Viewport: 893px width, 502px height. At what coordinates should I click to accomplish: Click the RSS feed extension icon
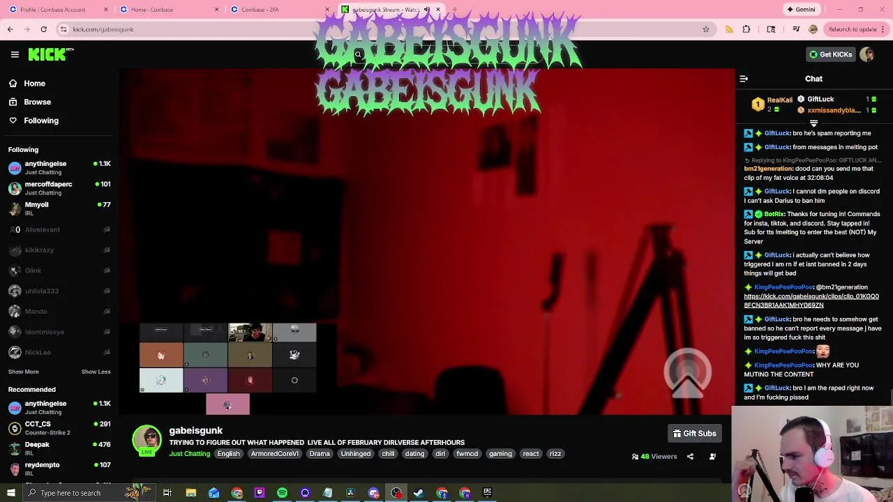(729, 29)
